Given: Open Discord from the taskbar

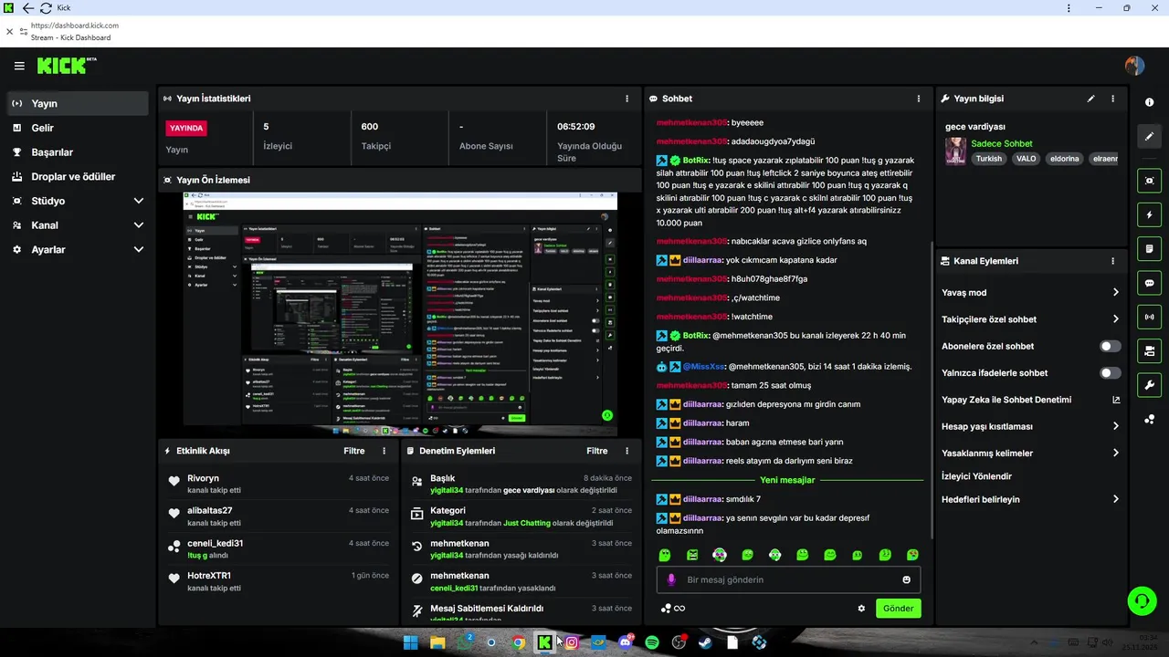Looking at the screenshot, I should pyautogui.click(x=626, y=642).
